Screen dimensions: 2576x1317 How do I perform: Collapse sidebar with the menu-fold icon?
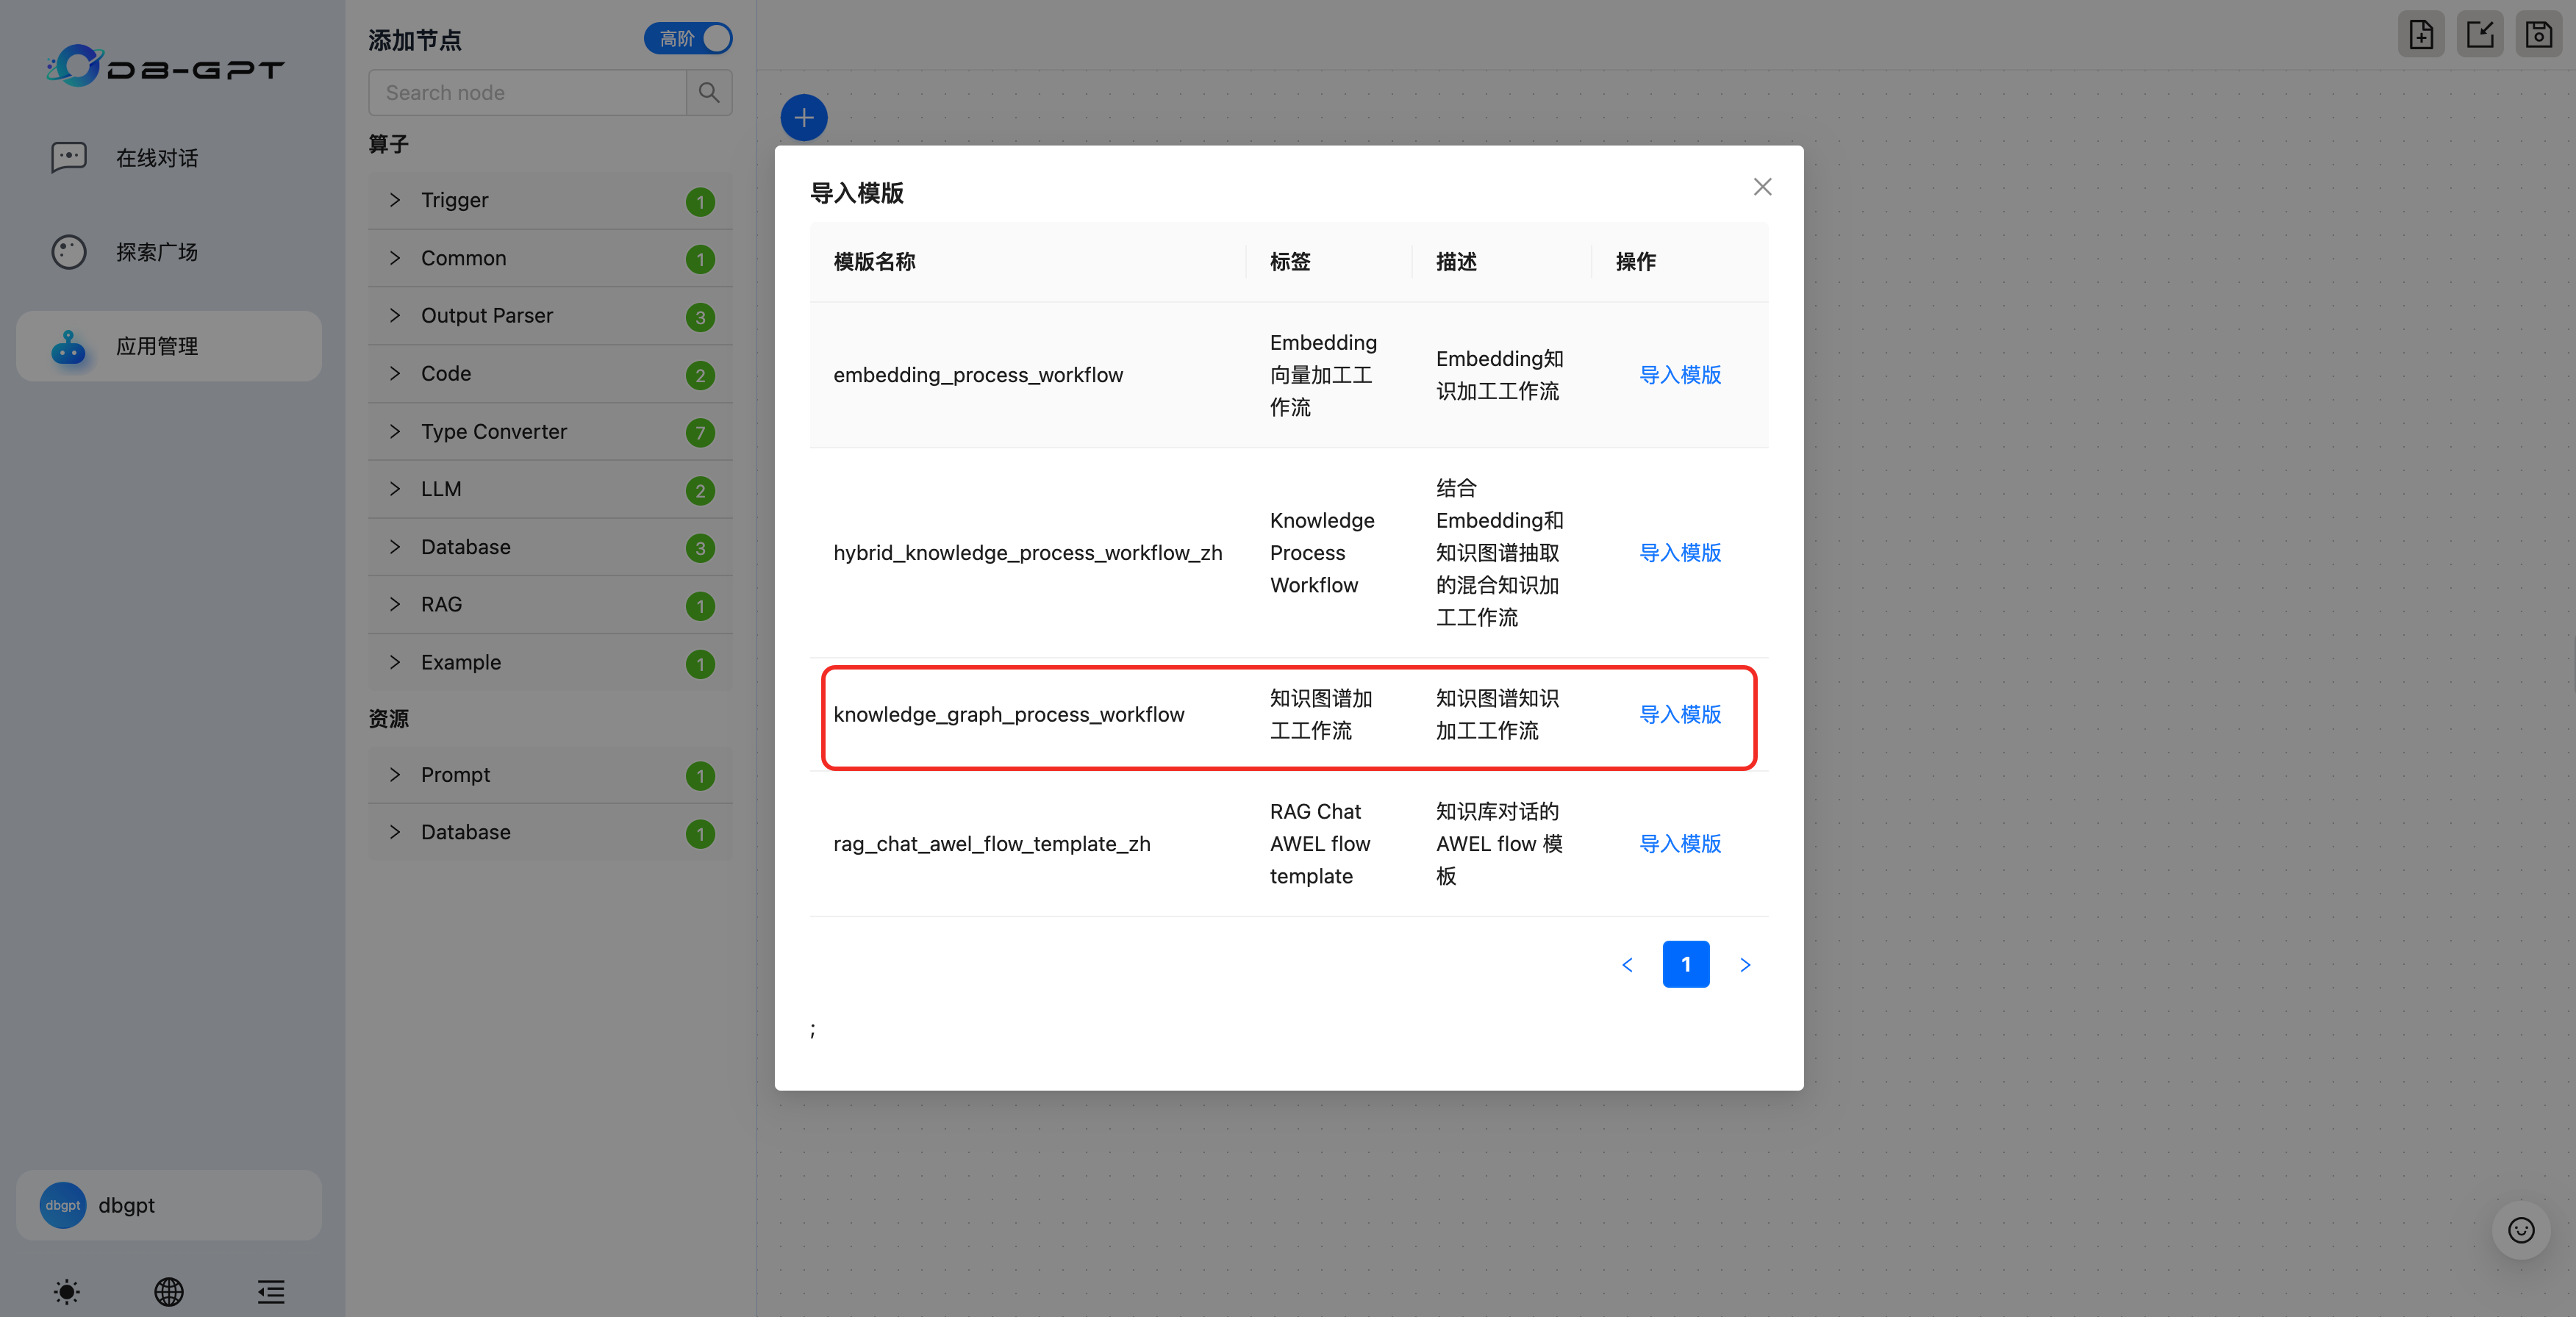[x=271, y=1291]
